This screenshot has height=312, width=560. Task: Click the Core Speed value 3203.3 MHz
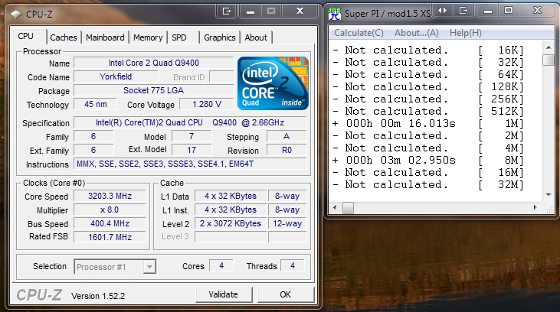110,196
